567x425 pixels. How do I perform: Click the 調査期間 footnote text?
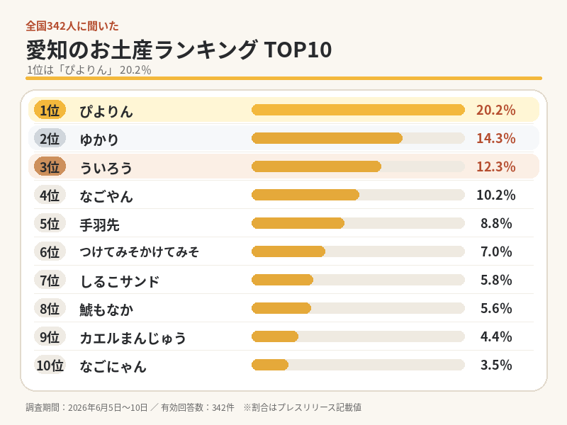click(x=193, y=407)
